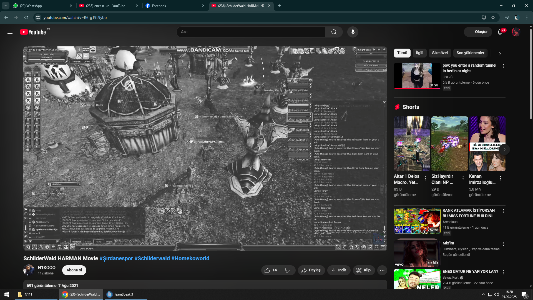Open Chrome media controls icon

pyautogui.click(x=507, y=17)
